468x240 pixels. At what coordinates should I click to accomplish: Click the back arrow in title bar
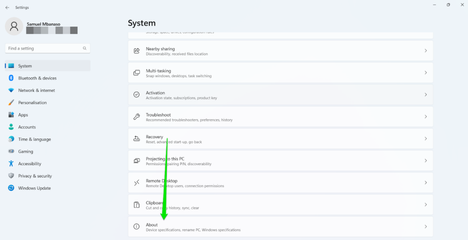7,7
